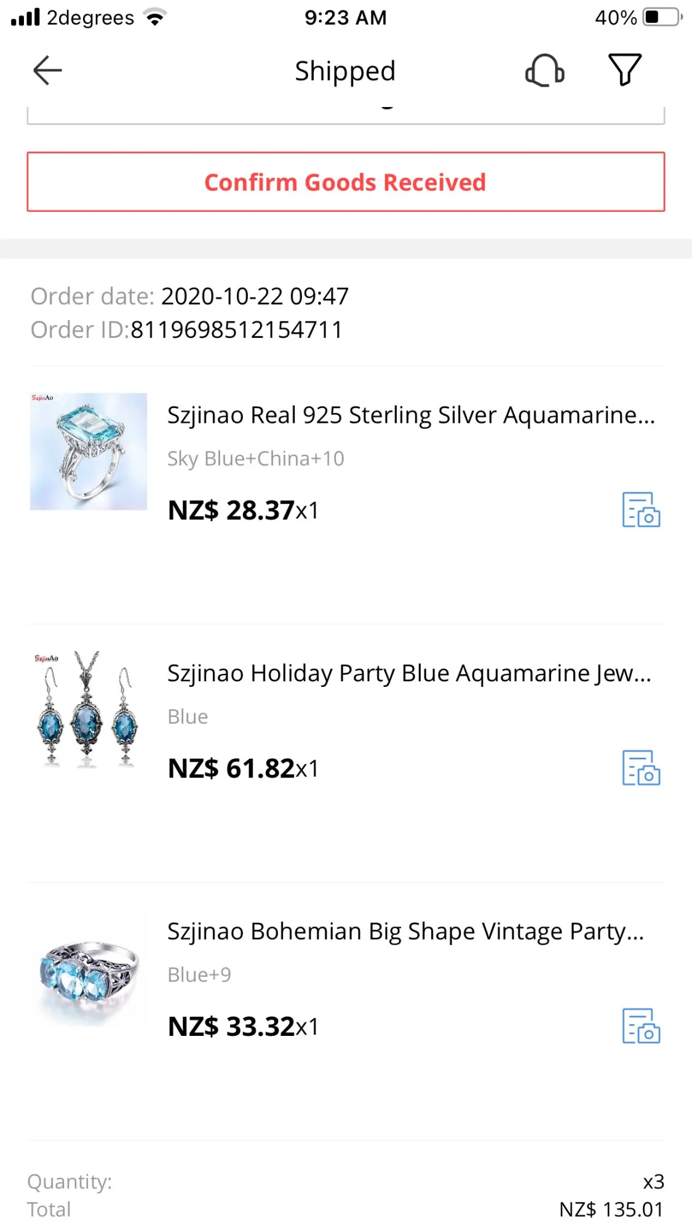Screen dimensions: 692x1231
Task: Open snapshot icon for Bohemian ring
Action: pyautogui.click(x=641, y=1026)
